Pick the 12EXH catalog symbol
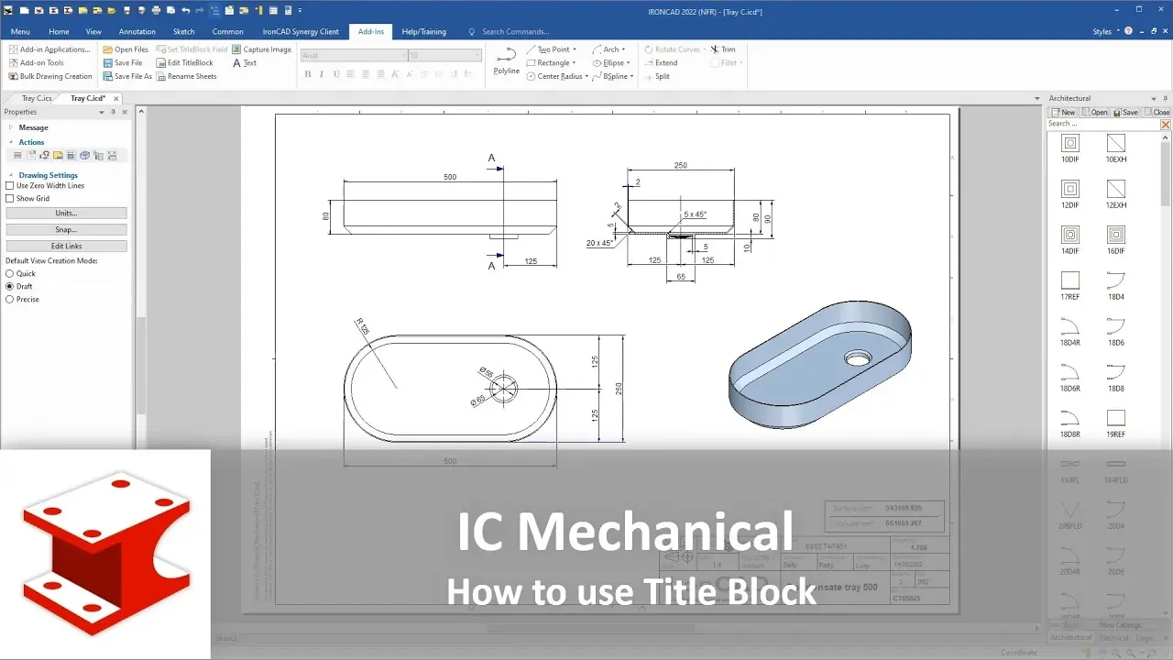 (x=1116, y=192)
